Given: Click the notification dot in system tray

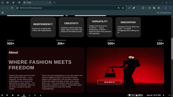Looking at the screenshot, I should 164,95.
